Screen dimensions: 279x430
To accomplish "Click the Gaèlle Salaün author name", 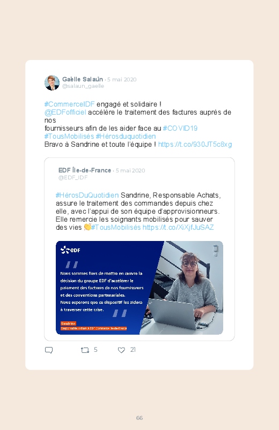I will tap(83, 79).
